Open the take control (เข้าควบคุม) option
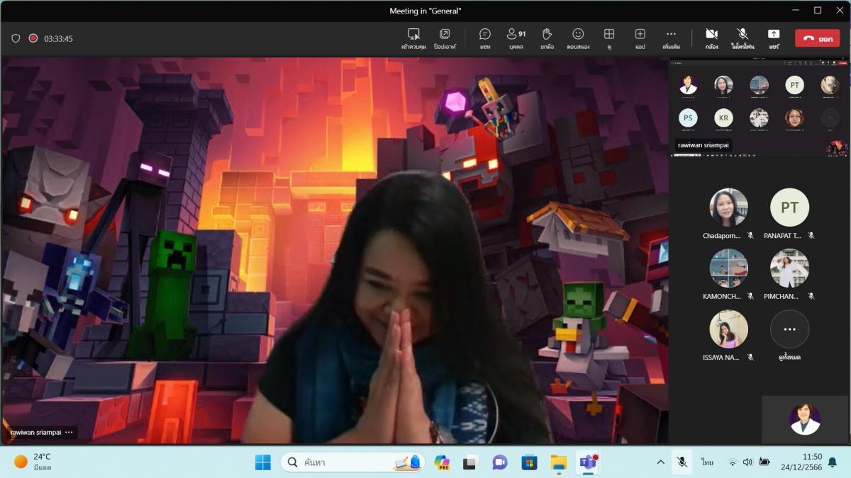This screenshot has width=851, height=478. point(413,38)
